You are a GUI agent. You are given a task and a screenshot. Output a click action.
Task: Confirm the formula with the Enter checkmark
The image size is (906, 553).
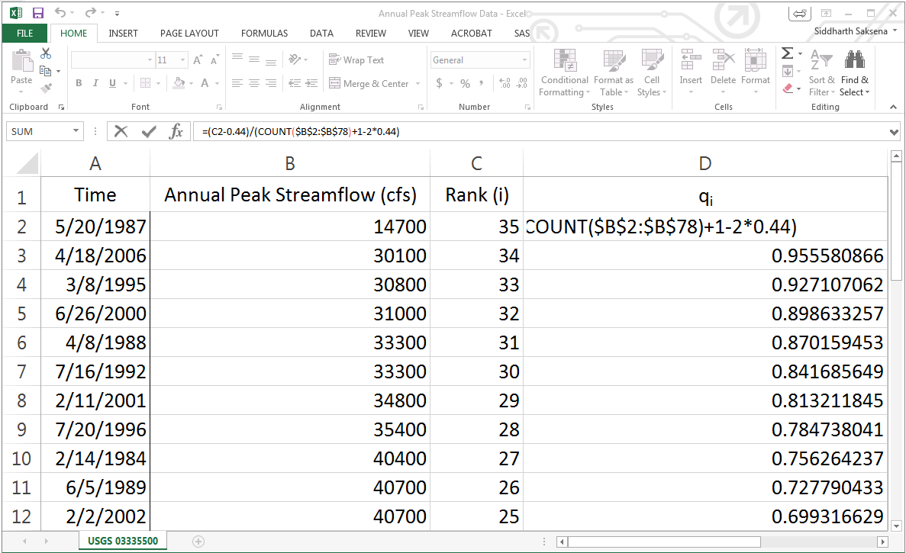(149, 131)
